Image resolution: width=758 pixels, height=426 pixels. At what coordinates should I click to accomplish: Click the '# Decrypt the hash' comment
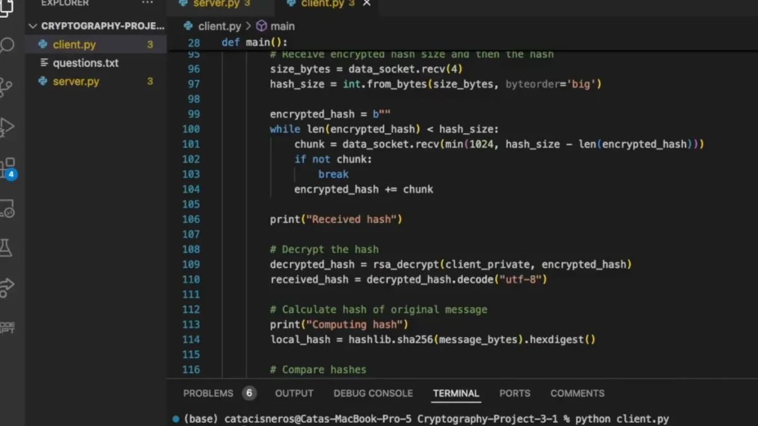click(x=325, y=249)
